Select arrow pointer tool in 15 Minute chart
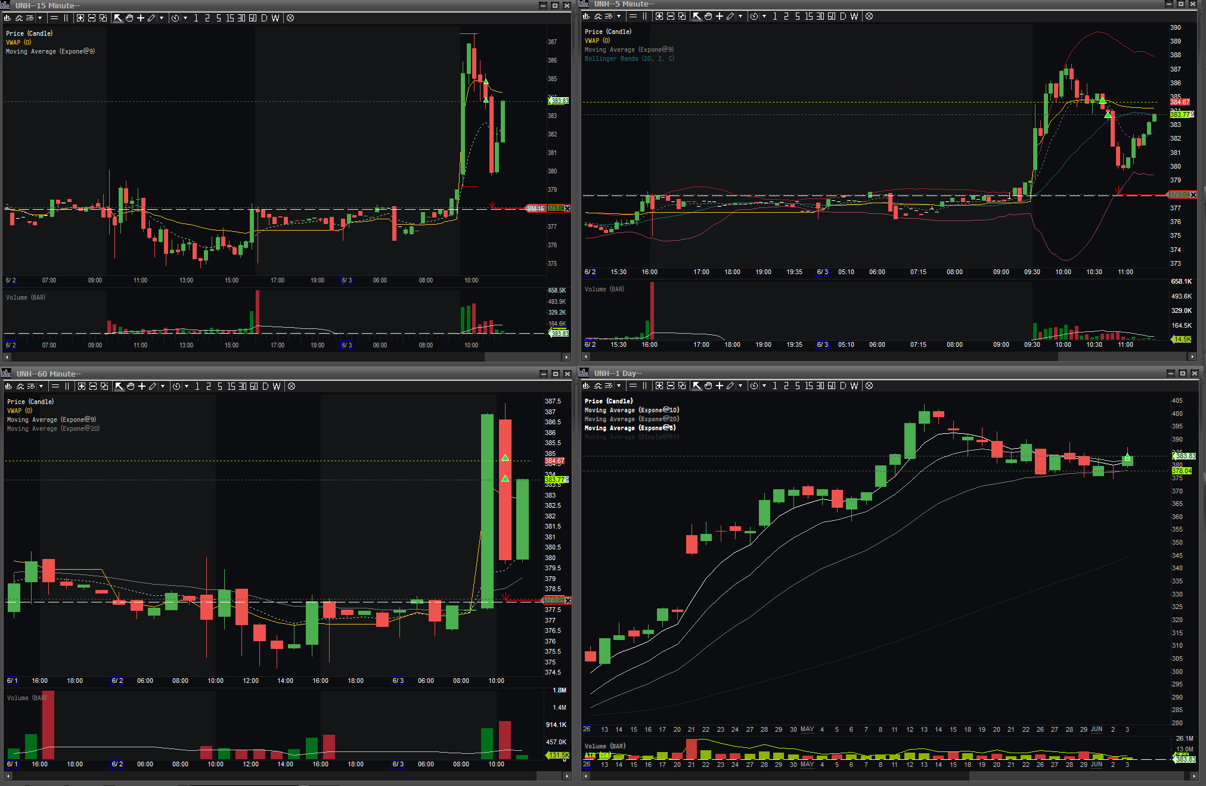Viewport: 1206px width, 786px height. pos(118,18)
